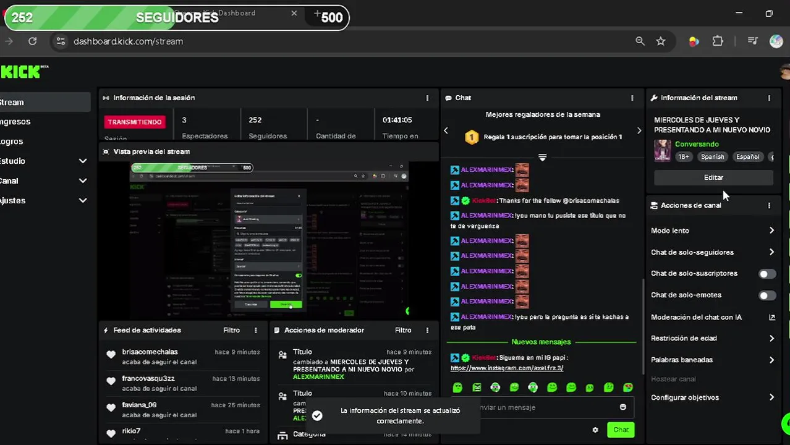This screenshot has width=790, height=445.
Task: Click the Kick logo
Action: [x=23, y=72]
